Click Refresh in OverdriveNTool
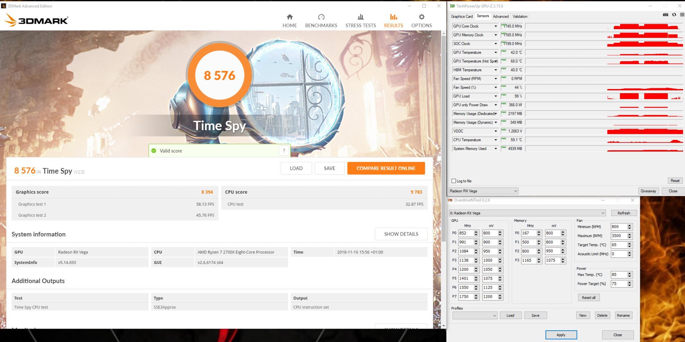The height and width of the screenshot is (342, 685). [x=624, y=213]
